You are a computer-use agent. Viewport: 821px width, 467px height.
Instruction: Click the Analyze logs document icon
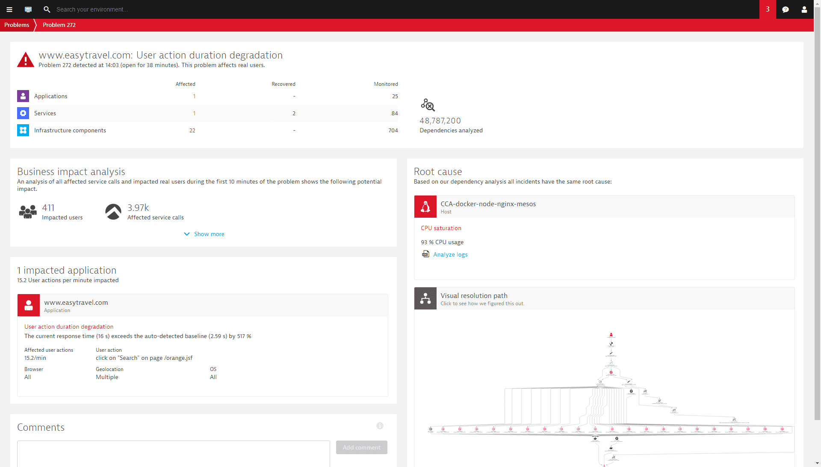click(x=426, y=254)
